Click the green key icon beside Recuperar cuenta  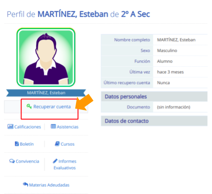[x=29, y=106]
